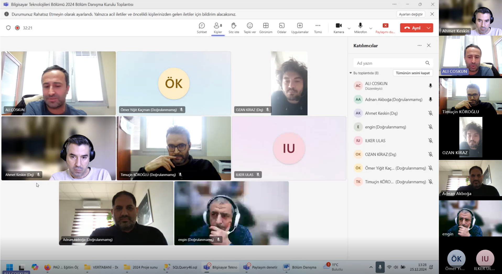The width and height of the screenshot is (502, 274).
Task: Open the Tepki ver reactions icon
Action: coord(250,28)
